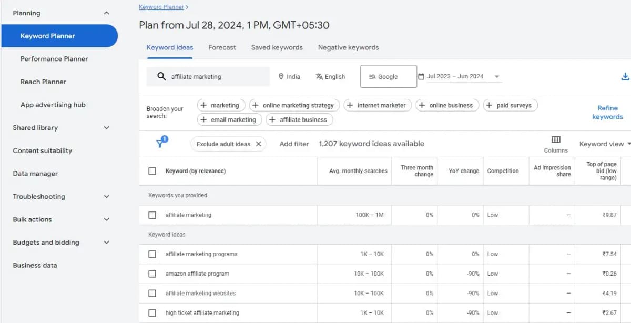Add 'online business' suggestion
The width and height of the screenshot is (631, 323).
(447, 105)
